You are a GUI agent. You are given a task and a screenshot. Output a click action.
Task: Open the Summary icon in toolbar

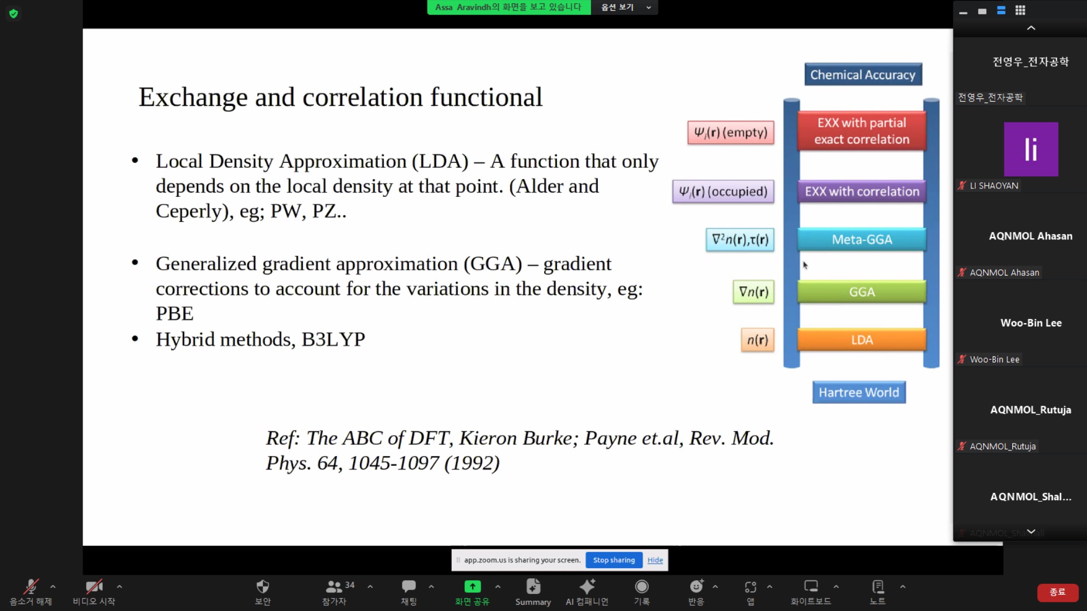[533, 587]
